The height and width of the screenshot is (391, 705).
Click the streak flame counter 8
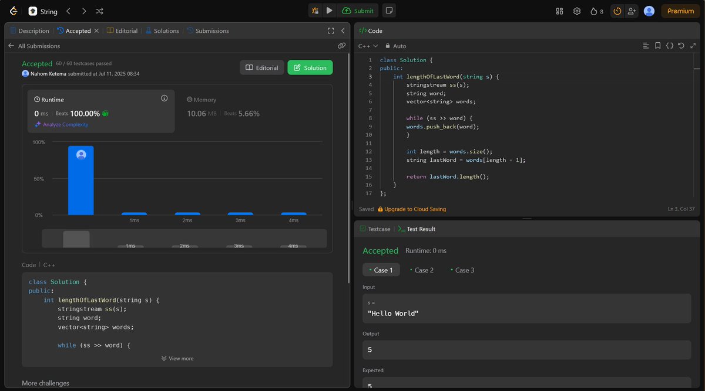click(597, 11)
